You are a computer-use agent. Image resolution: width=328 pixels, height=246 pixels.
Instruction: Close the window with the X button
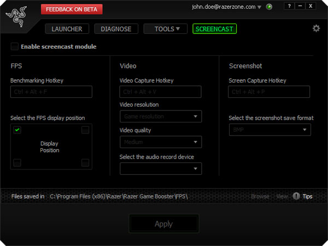pos(311,6)
